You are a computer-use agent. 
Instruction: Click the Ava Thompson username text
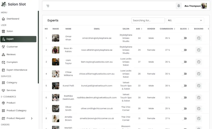(193, 6)
